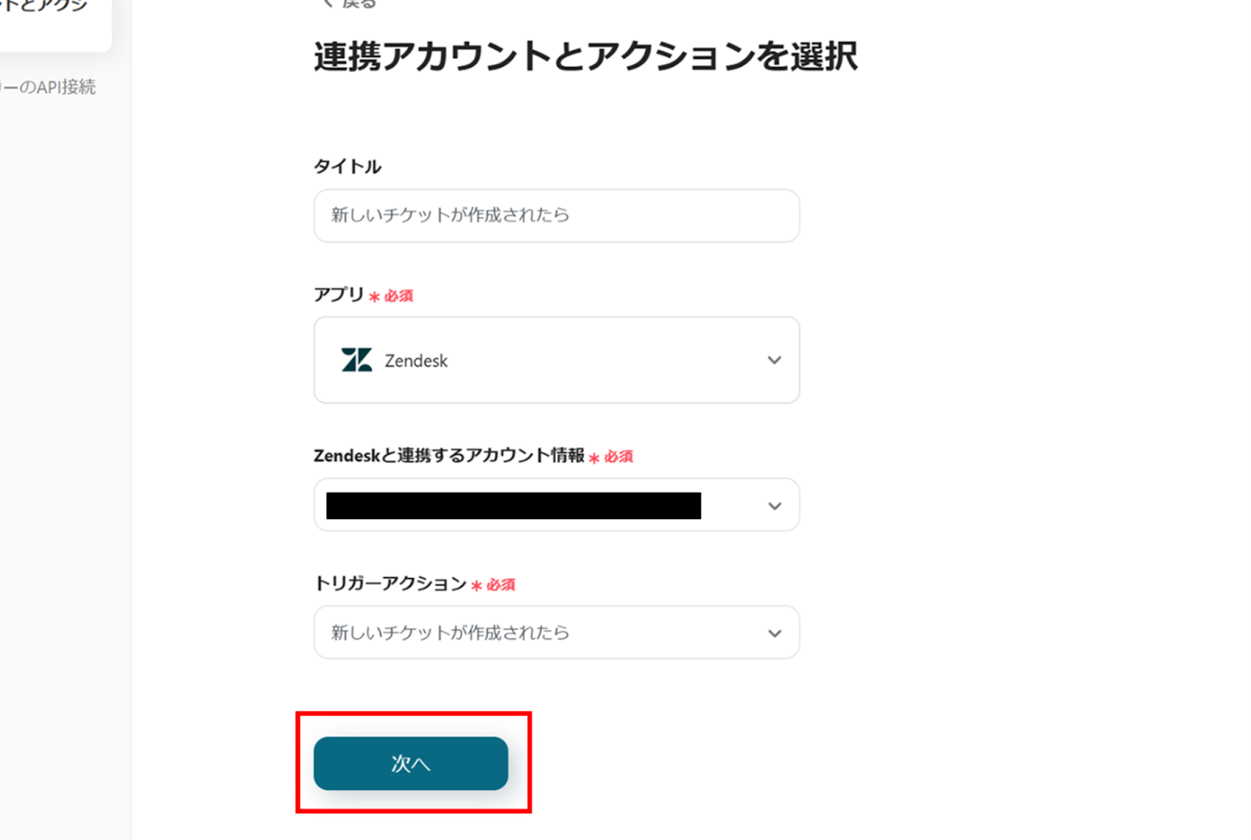Click the back arrow next to 戻る
This screenshot has height=840, width=1251.
click(328, 3)
